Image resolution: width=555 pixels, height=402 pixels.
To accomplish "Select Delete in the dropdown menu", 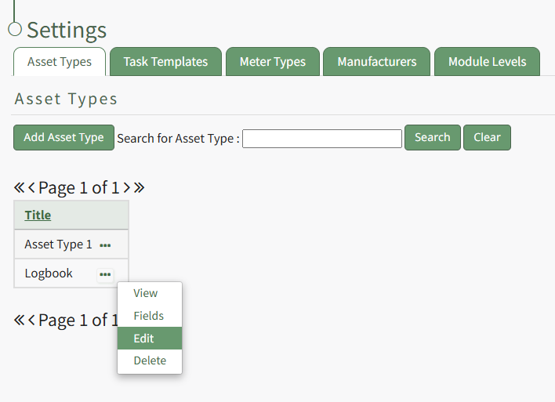I will 150,360.
